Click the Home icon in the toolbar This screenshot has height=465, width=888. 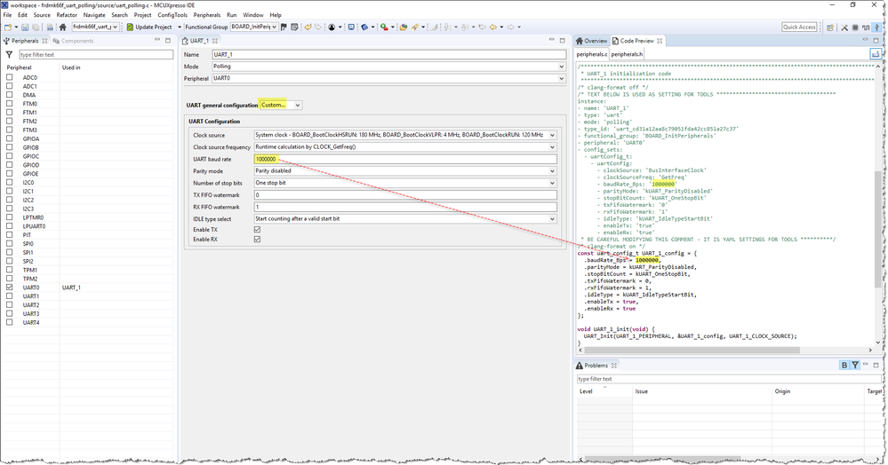(x=62, y=28)
